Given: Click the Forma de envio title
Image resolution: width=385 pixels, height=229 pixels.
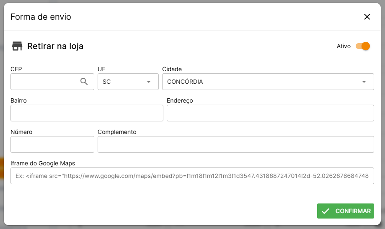Looking at the screenshot, I should click(41, 17).
